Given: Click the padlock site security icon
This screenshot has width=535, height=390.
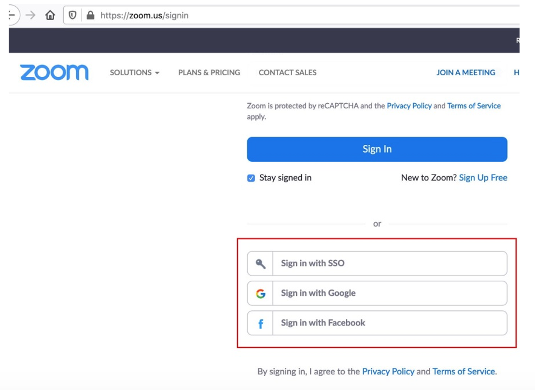Looking at the screenshot, I should pyautogui.click(x=90, y=15).
